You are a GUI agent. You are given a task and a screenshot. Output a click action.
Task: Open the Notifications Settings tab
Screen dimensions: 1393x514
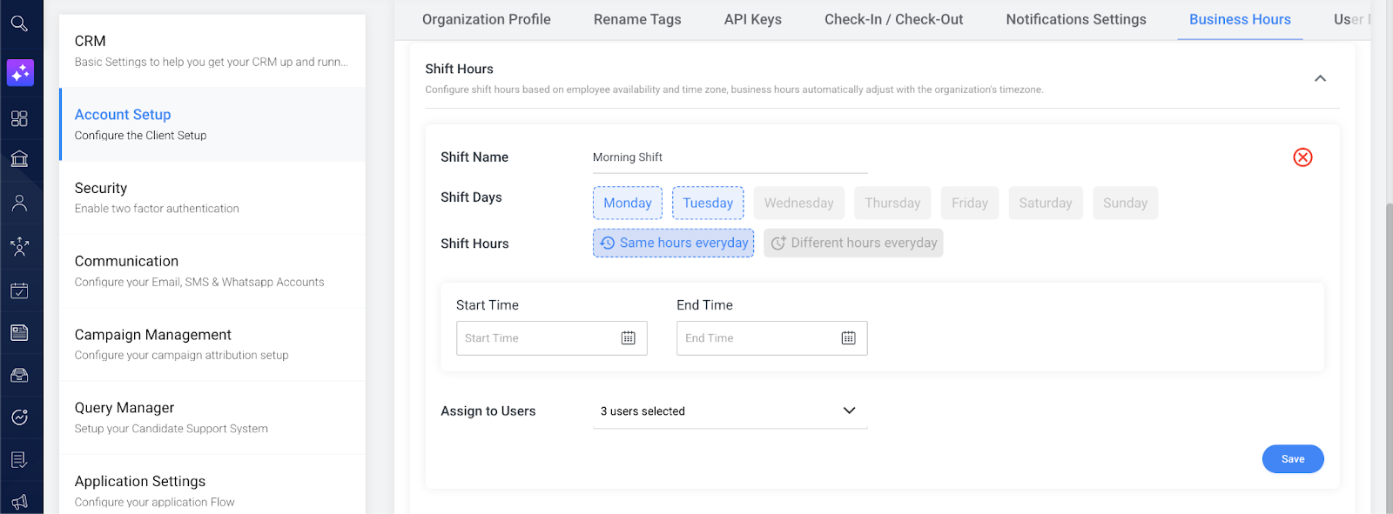1075,19
